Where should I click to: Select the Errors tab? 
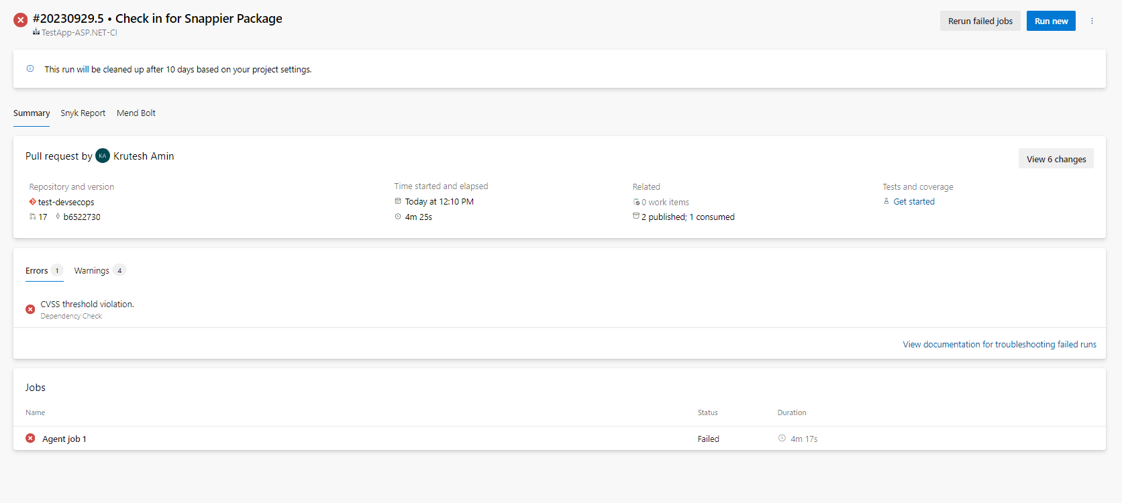(37, 271)
